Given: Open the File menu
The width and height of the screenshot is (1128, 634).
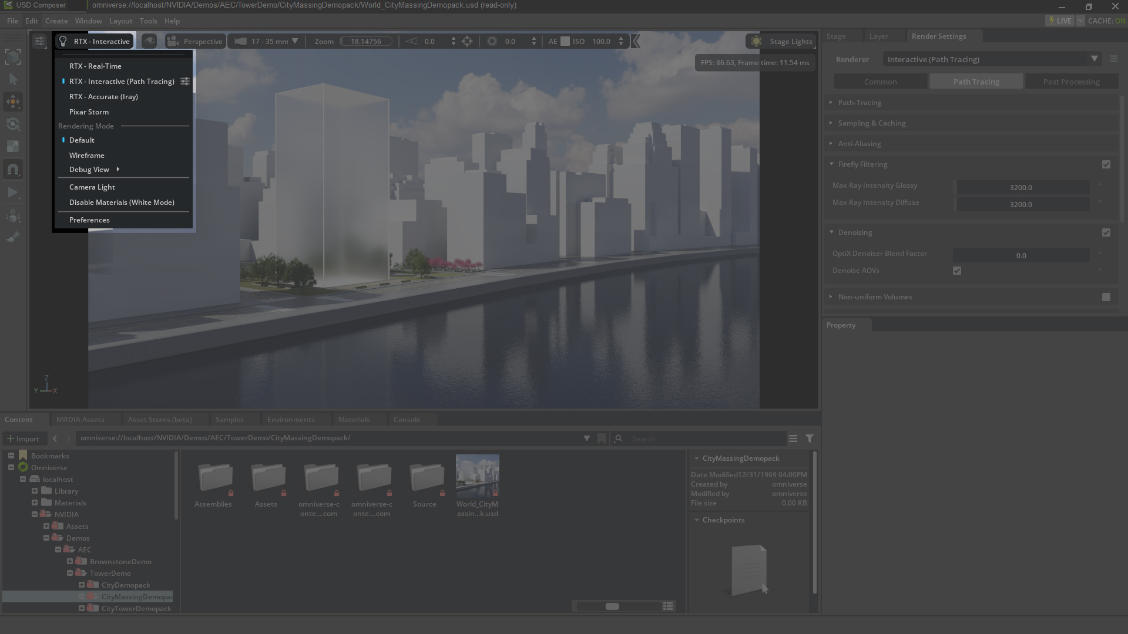Looking at the screenshot, I should coord(12,21).
